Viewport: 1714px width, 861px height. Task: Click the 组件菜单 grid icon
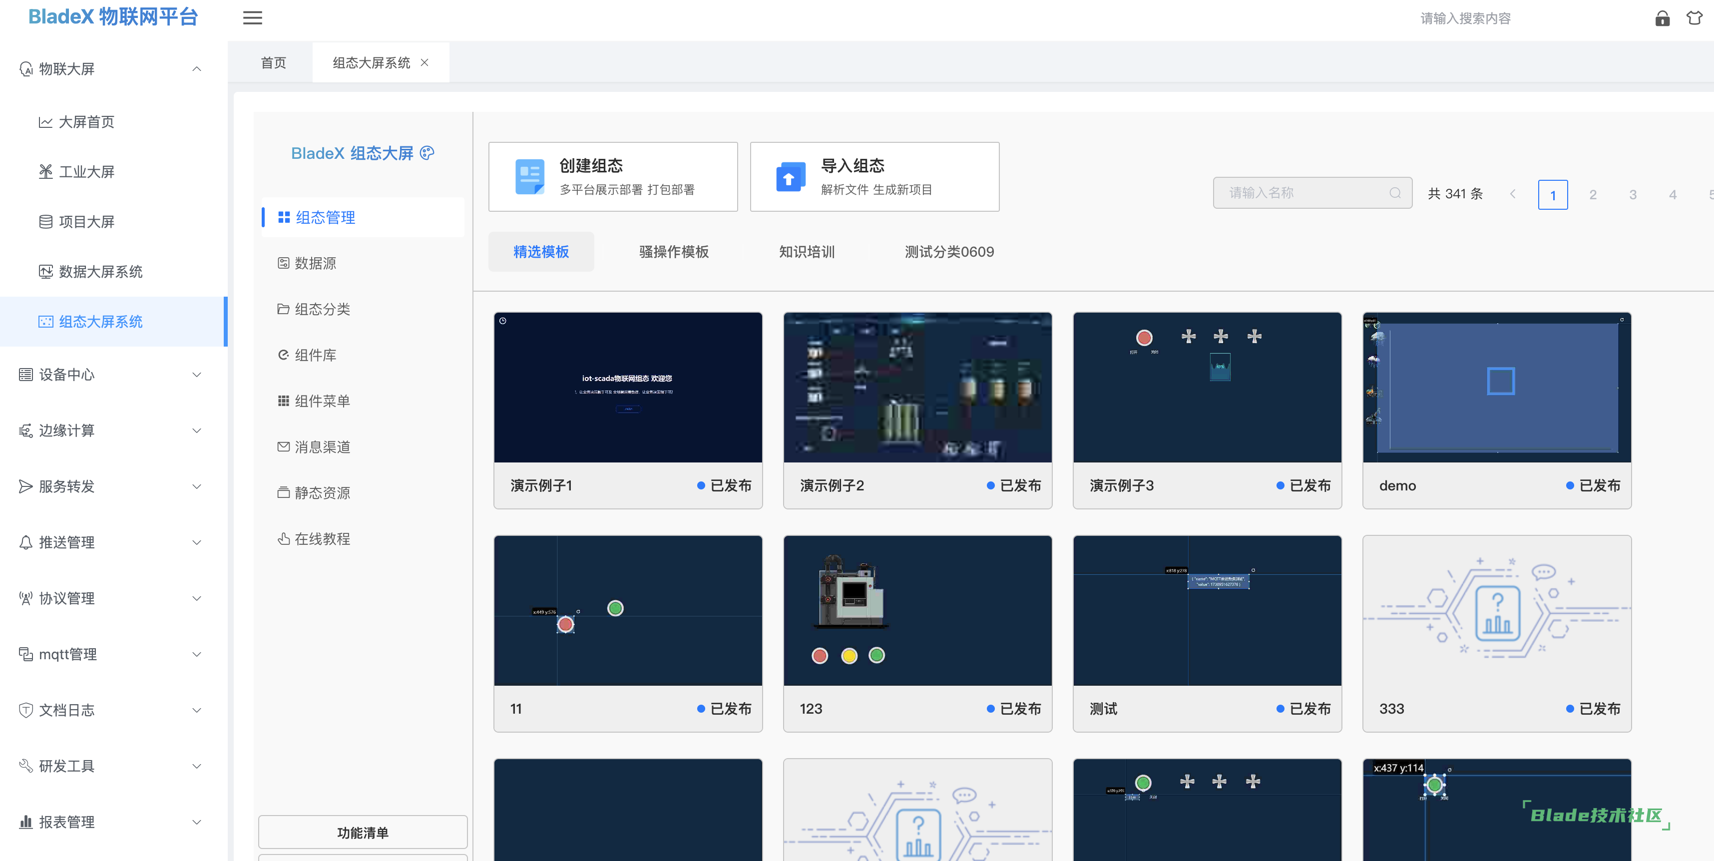pyautogui.click(x=284, y=401)
